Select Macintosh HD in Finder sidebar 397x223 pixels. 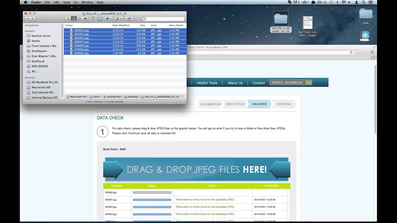pos(41,87)
